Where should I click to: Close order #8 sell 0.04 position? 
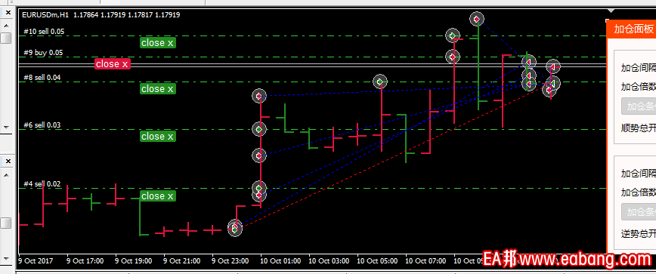point(158,88)
